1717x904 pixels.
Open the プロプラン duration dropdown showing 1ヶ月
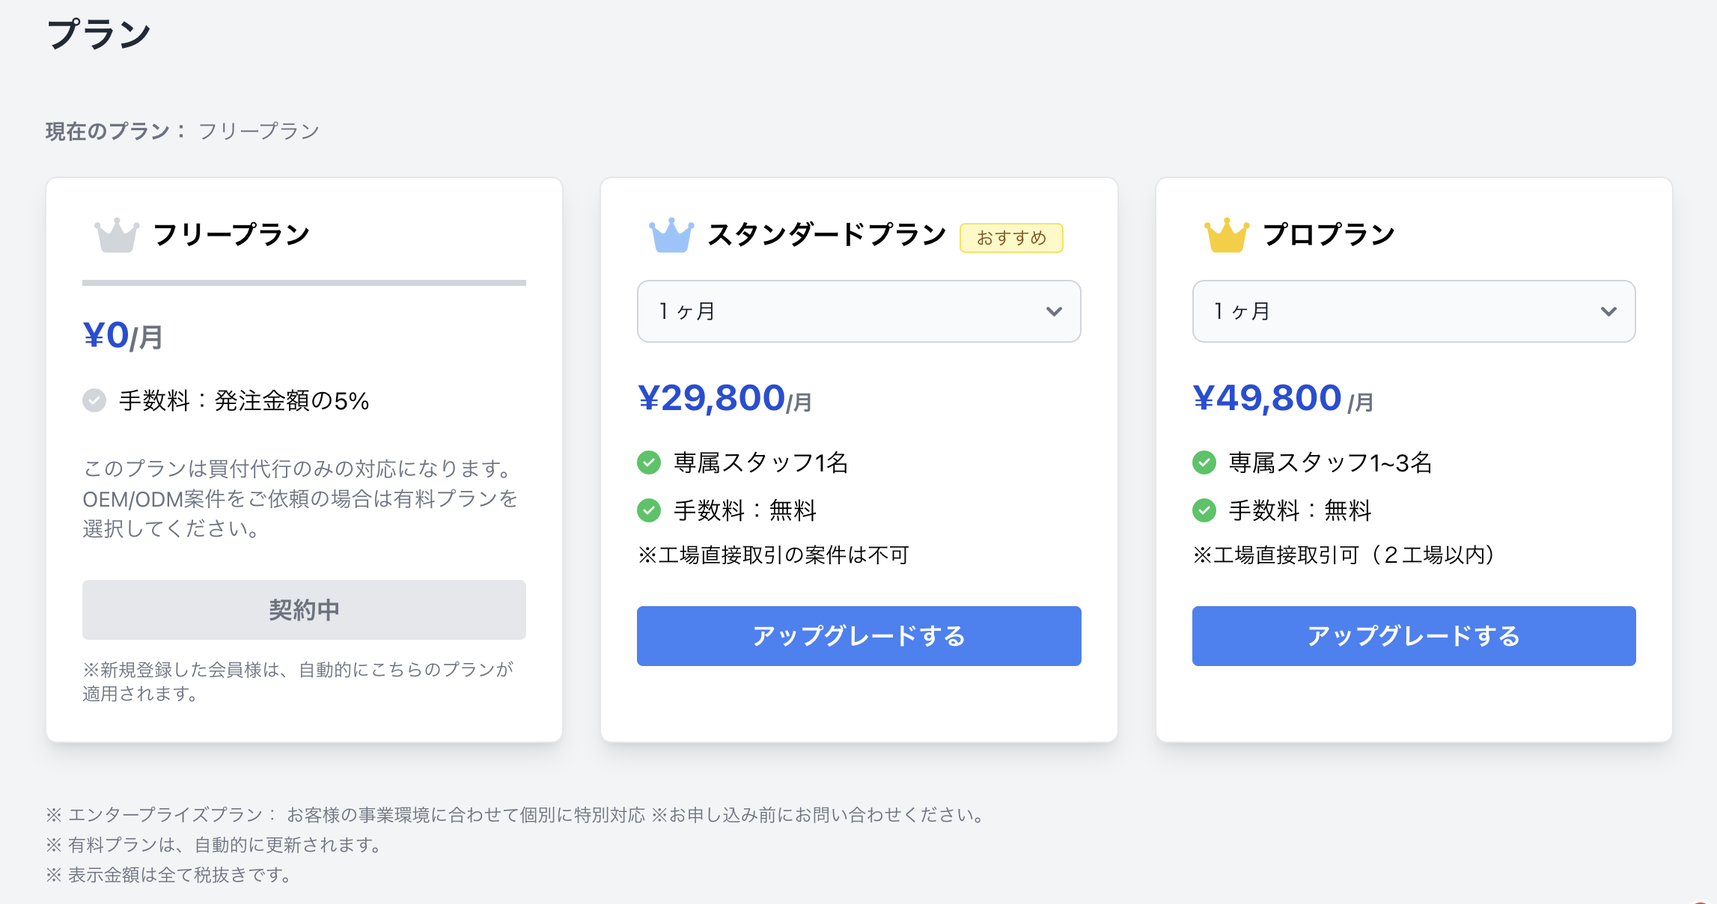point(1413,311)
